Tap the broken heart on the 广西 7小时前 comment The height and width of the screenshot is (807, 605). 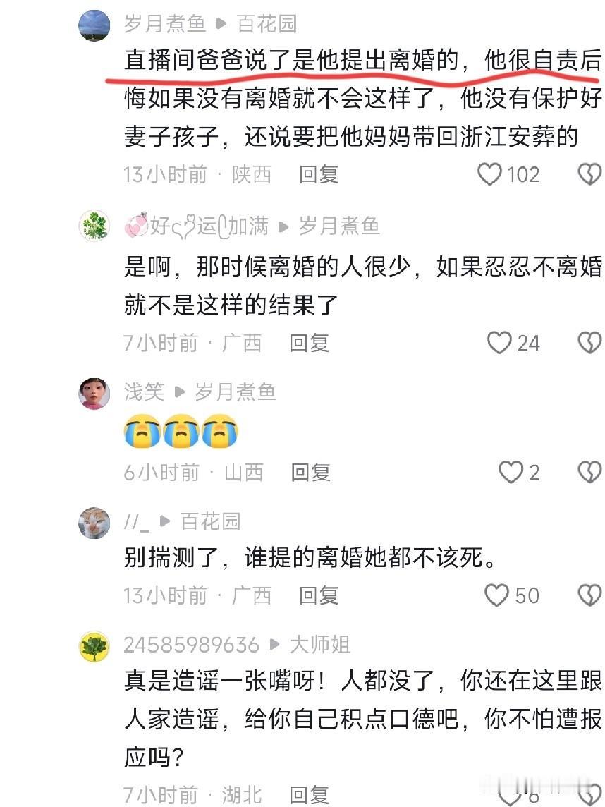tap(589, 343)
